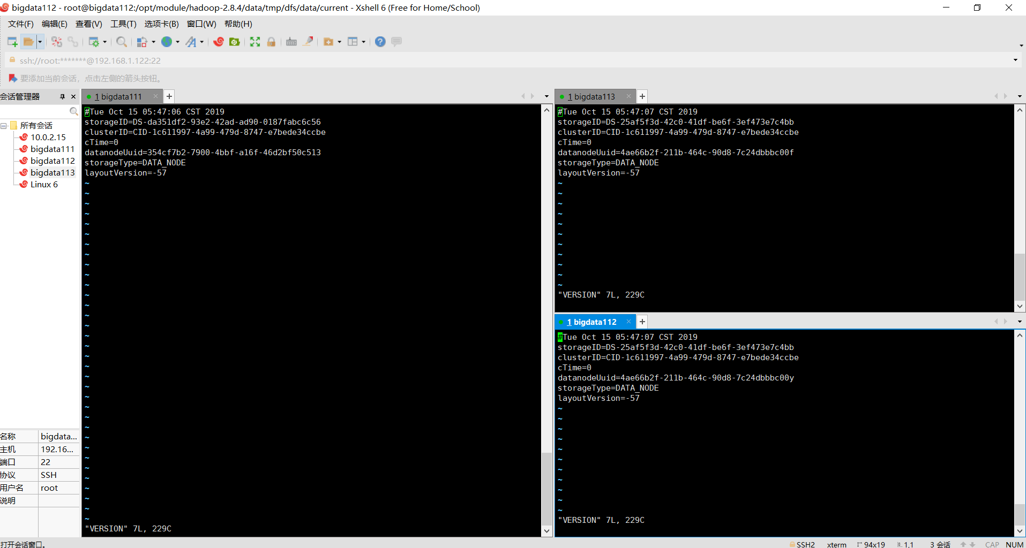Click the bigdata111 pane scrollbar thumb
The image size is (1026, 548).
[x=546, y=489]
